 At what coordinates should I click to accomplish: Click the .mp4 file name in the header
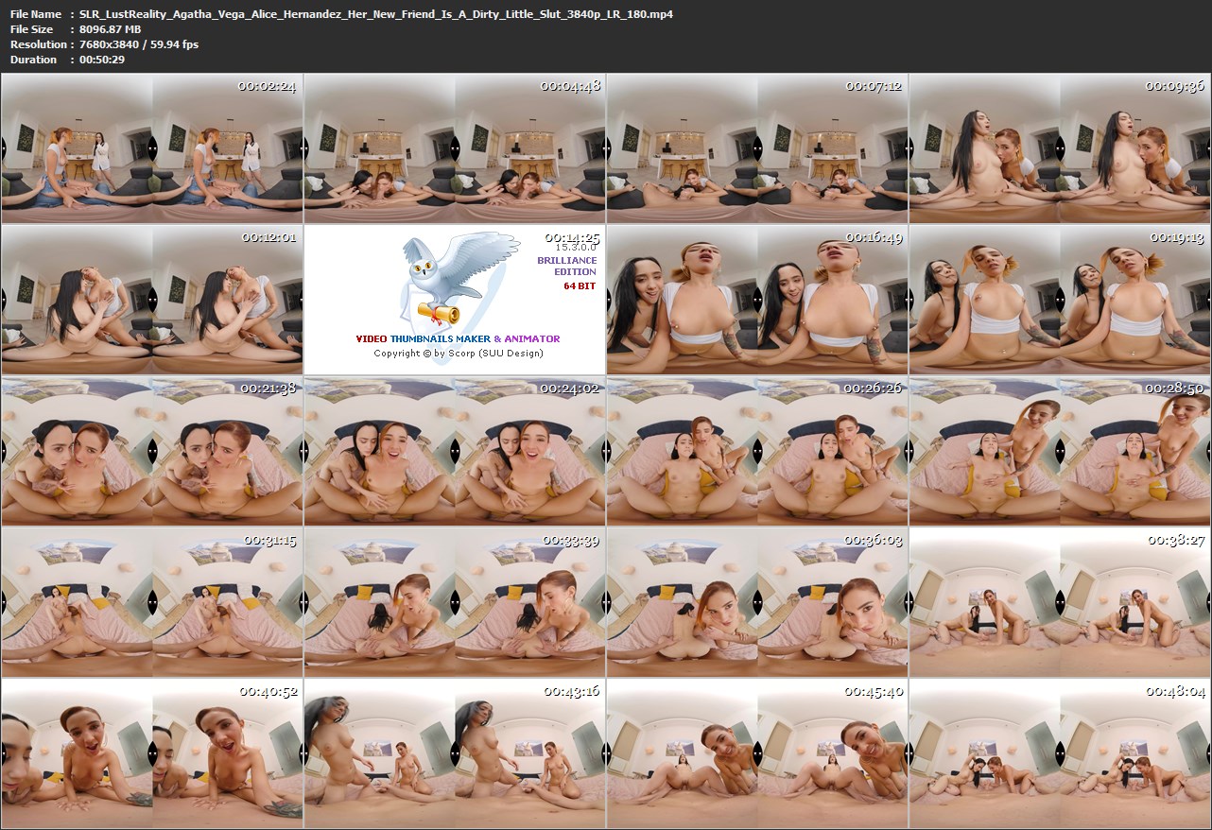tap(376, 14)
